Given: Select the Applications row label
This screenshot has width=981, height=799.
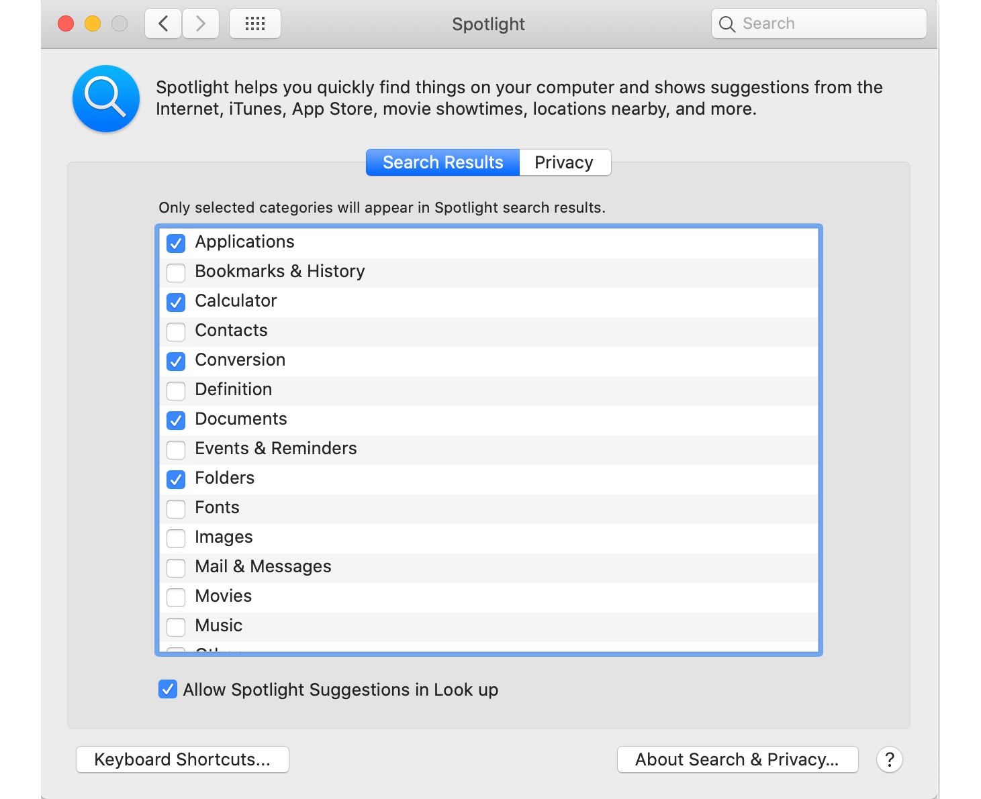Looking at the screenshot, I should (244, 242).
